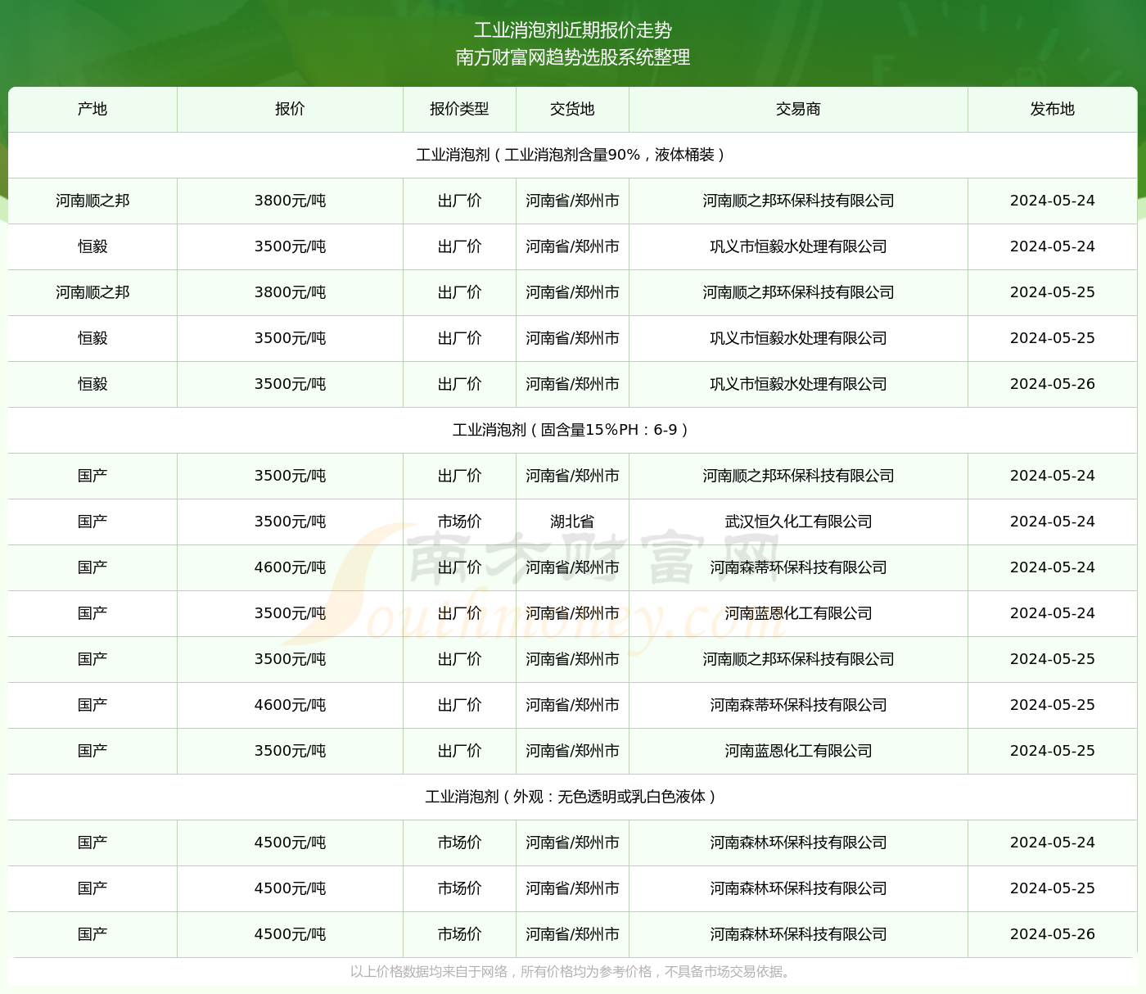Click the 2024-05-25 date in 河南蓝恩化工 row
The width and height of the screenshot is (1146, 994).
pos(1053,751)
